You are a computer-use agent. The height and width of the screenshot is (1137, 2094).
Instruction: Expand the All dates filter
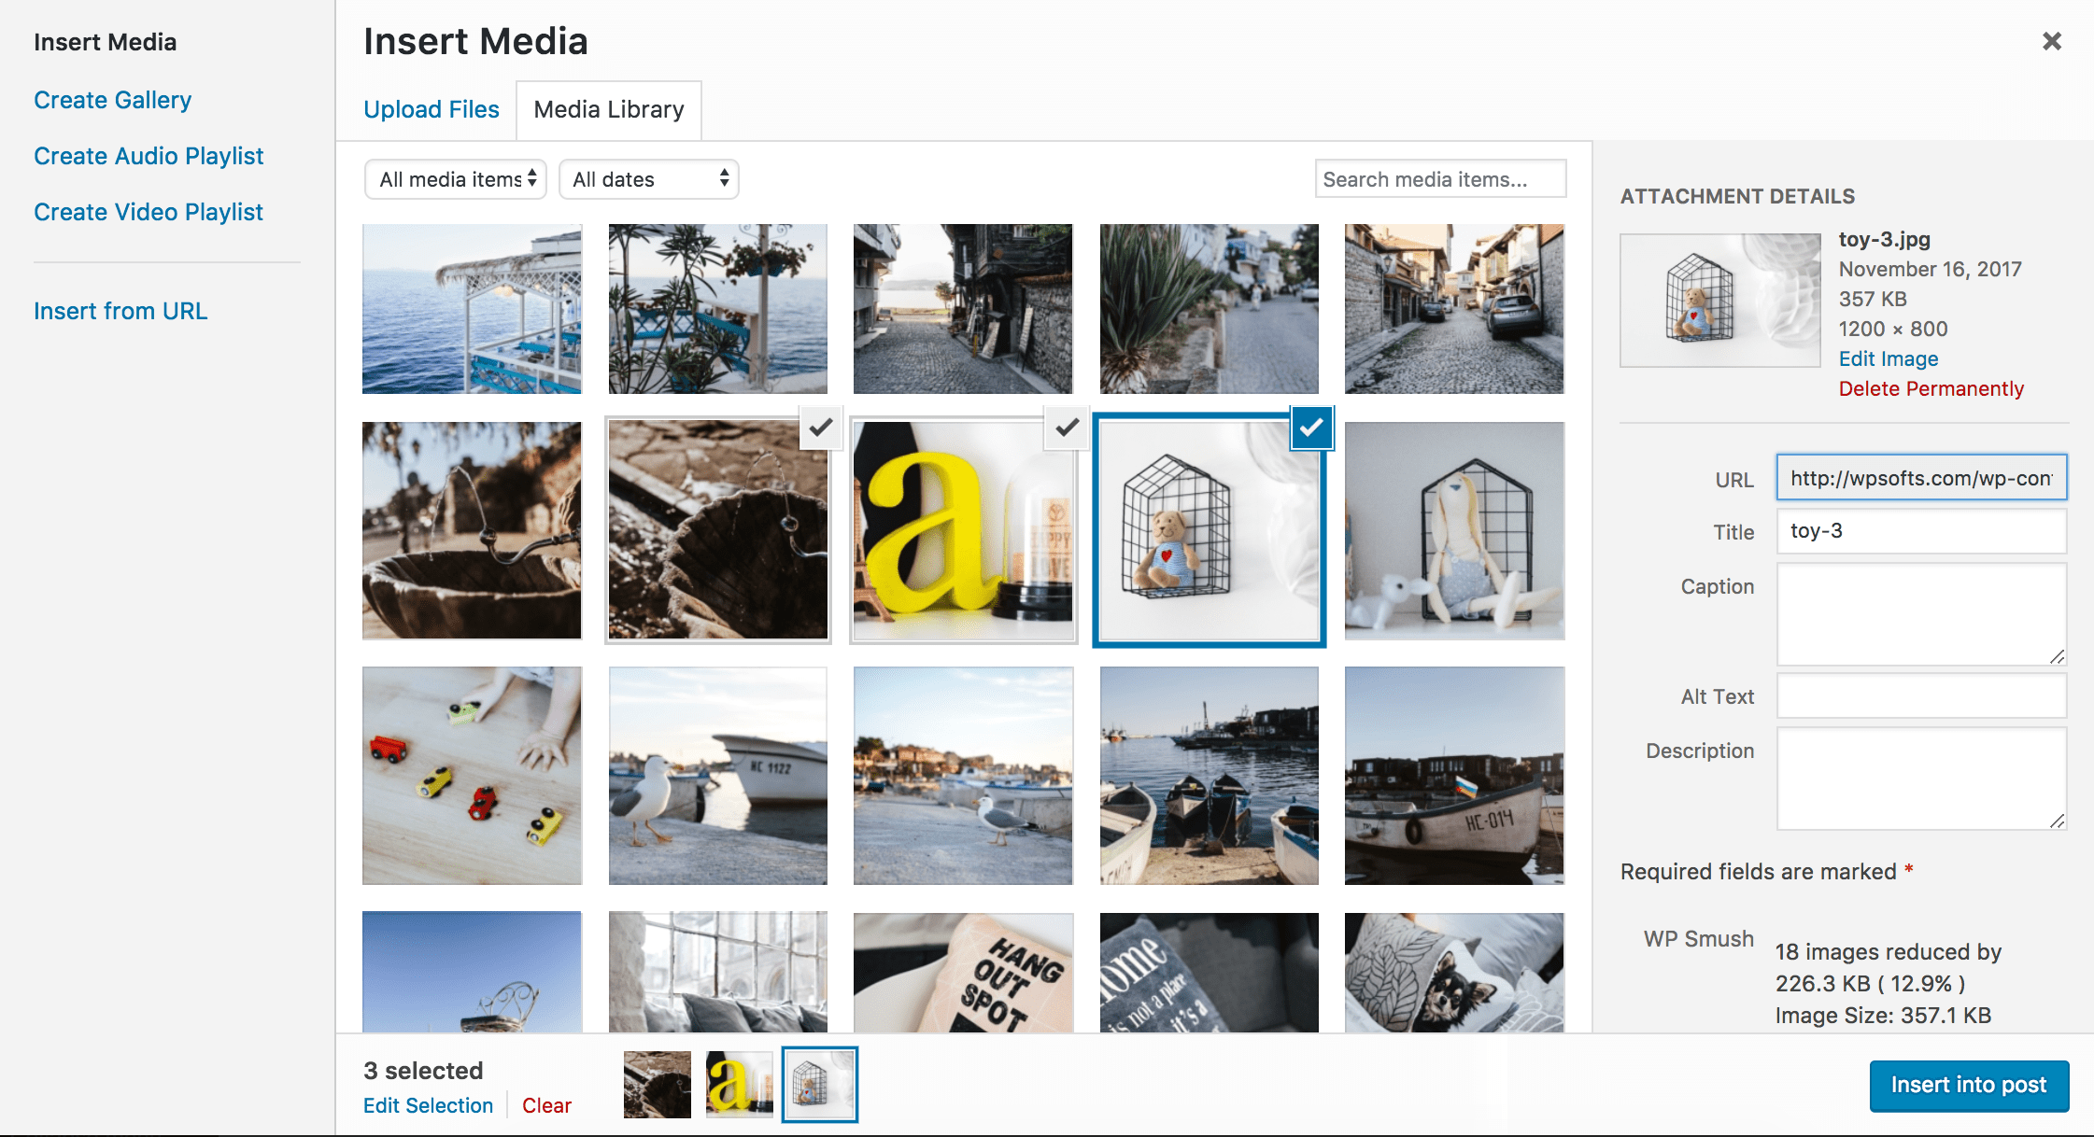click(x=648, y=179)
